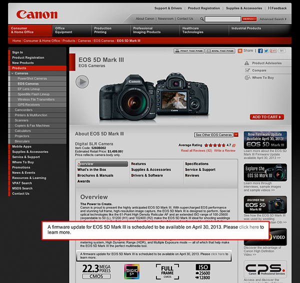Click the Facebook share icon
300x283 pixels.
pos(260,51)
